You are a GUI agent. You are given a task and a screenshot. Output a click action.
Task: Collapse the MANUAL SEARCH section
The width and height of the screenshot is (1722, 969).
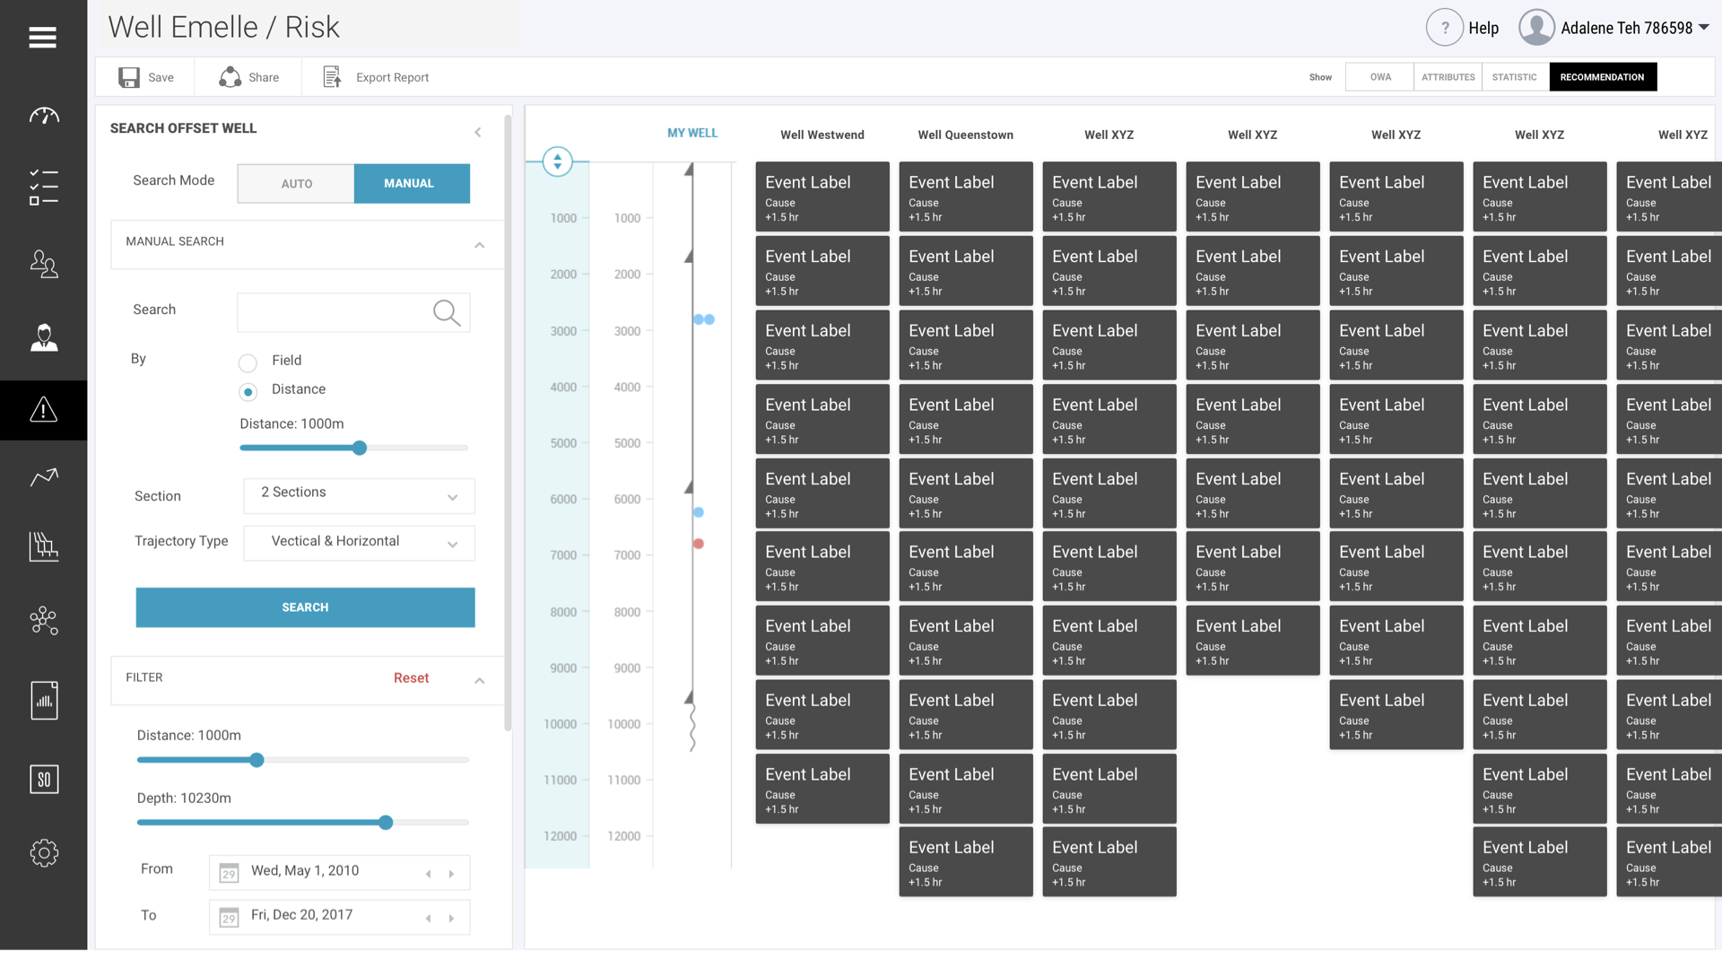click(479, 245)
